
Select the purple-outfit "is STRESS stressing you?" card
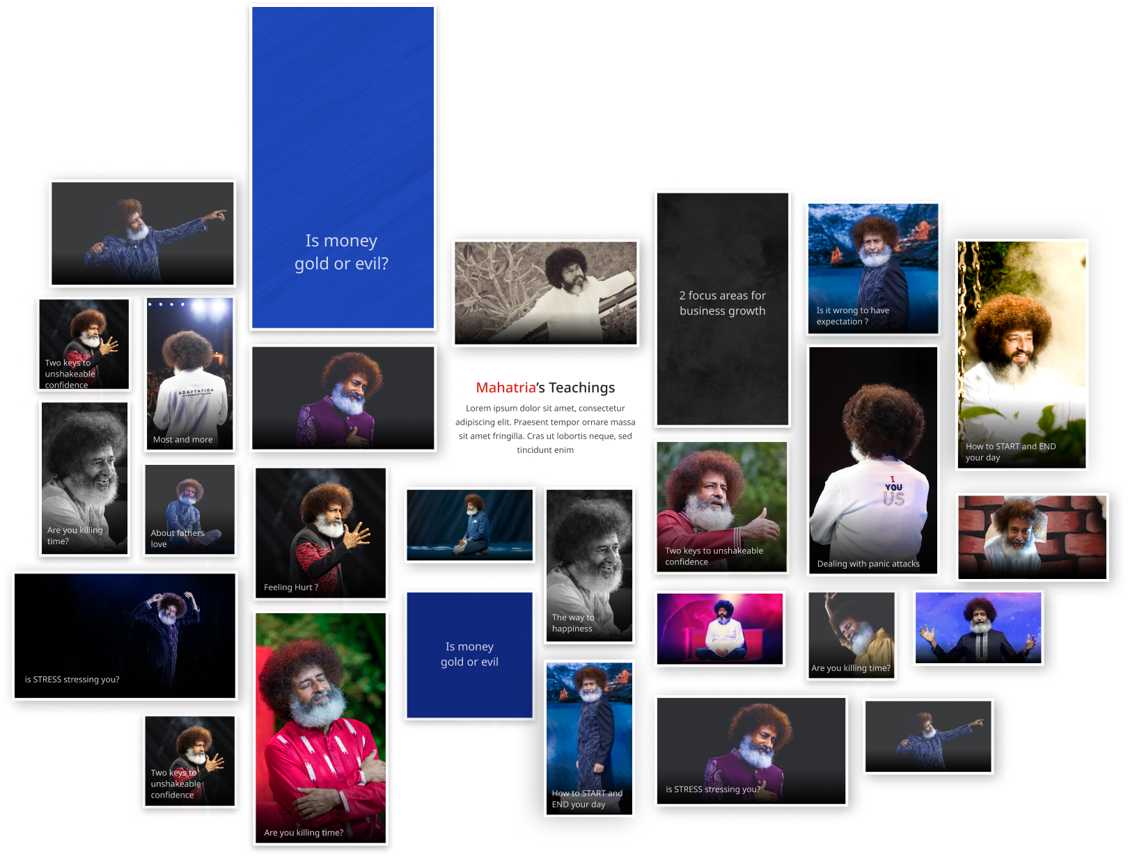tap(751, 751)
